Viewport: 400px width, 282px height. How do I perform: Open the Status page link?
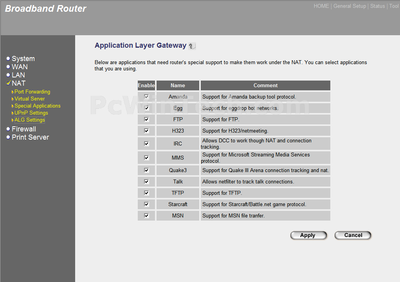point(378,6)
